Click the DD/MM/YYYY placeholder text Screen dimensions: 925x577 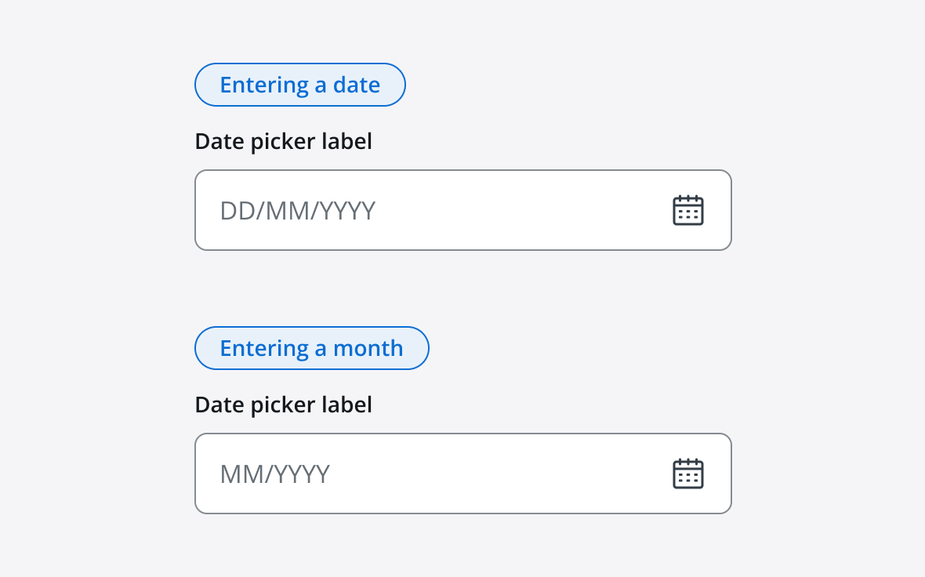[x=297, y=210]
